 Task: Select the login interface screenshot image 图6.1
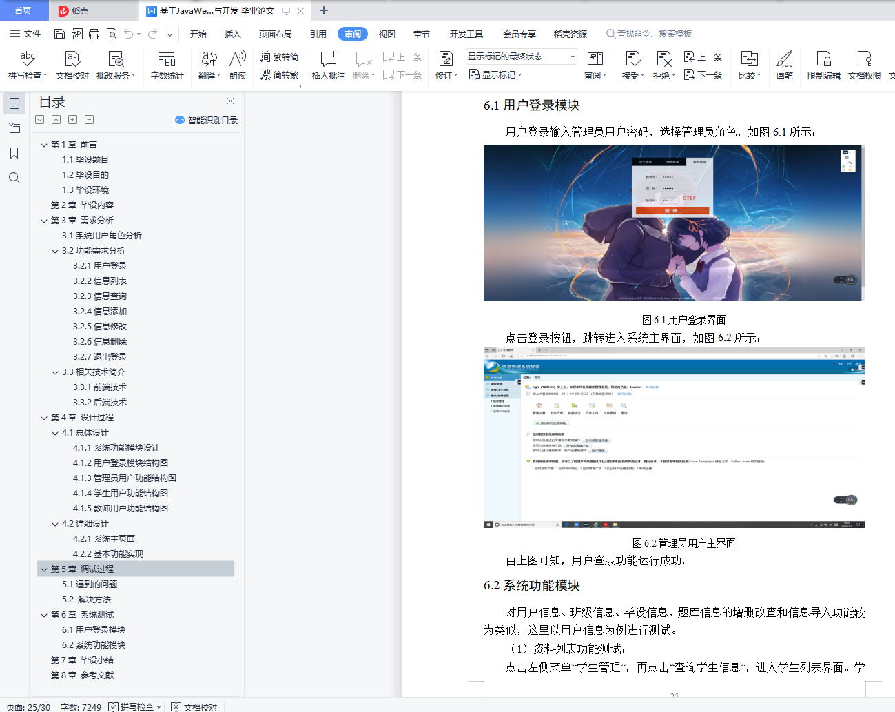[673, 223]
